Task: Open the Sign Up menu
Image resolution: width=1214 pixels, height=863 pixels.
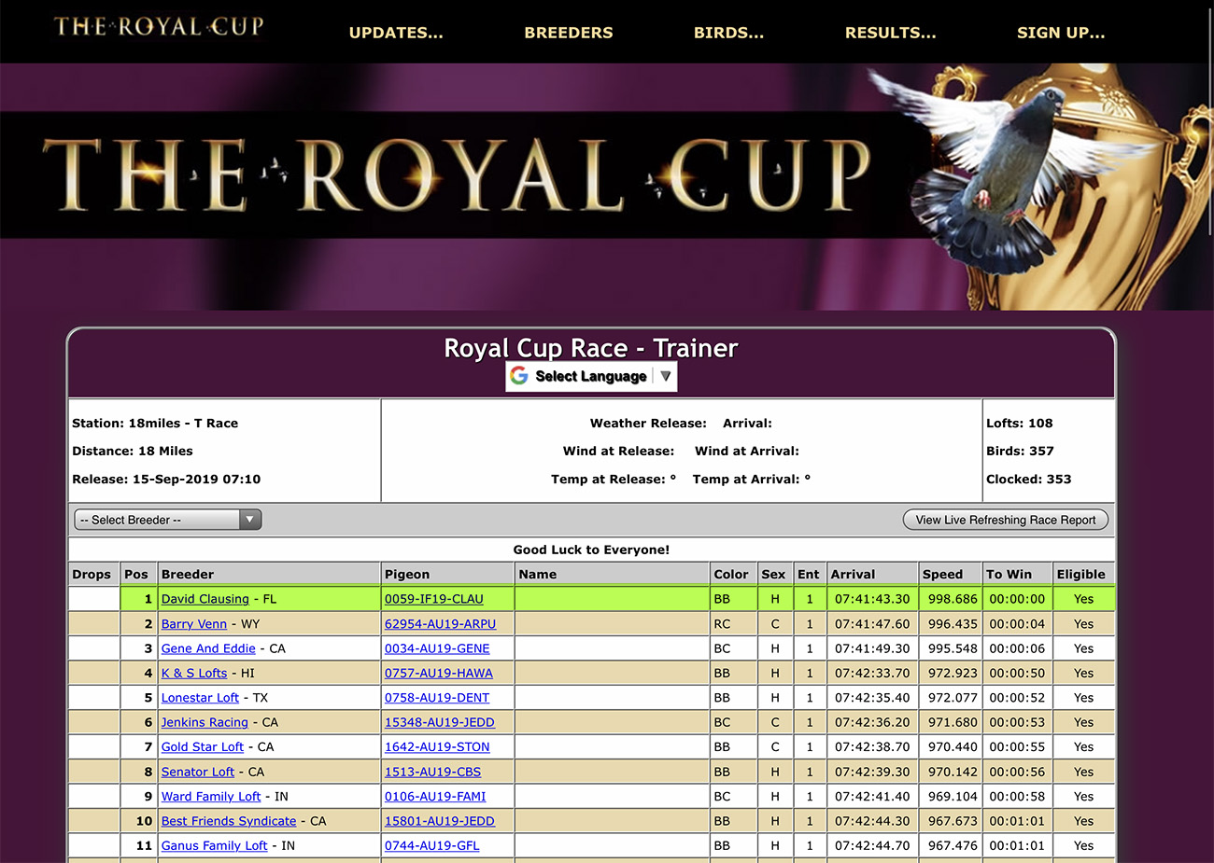Action: pyautogui.click(x=1061, y=33)
